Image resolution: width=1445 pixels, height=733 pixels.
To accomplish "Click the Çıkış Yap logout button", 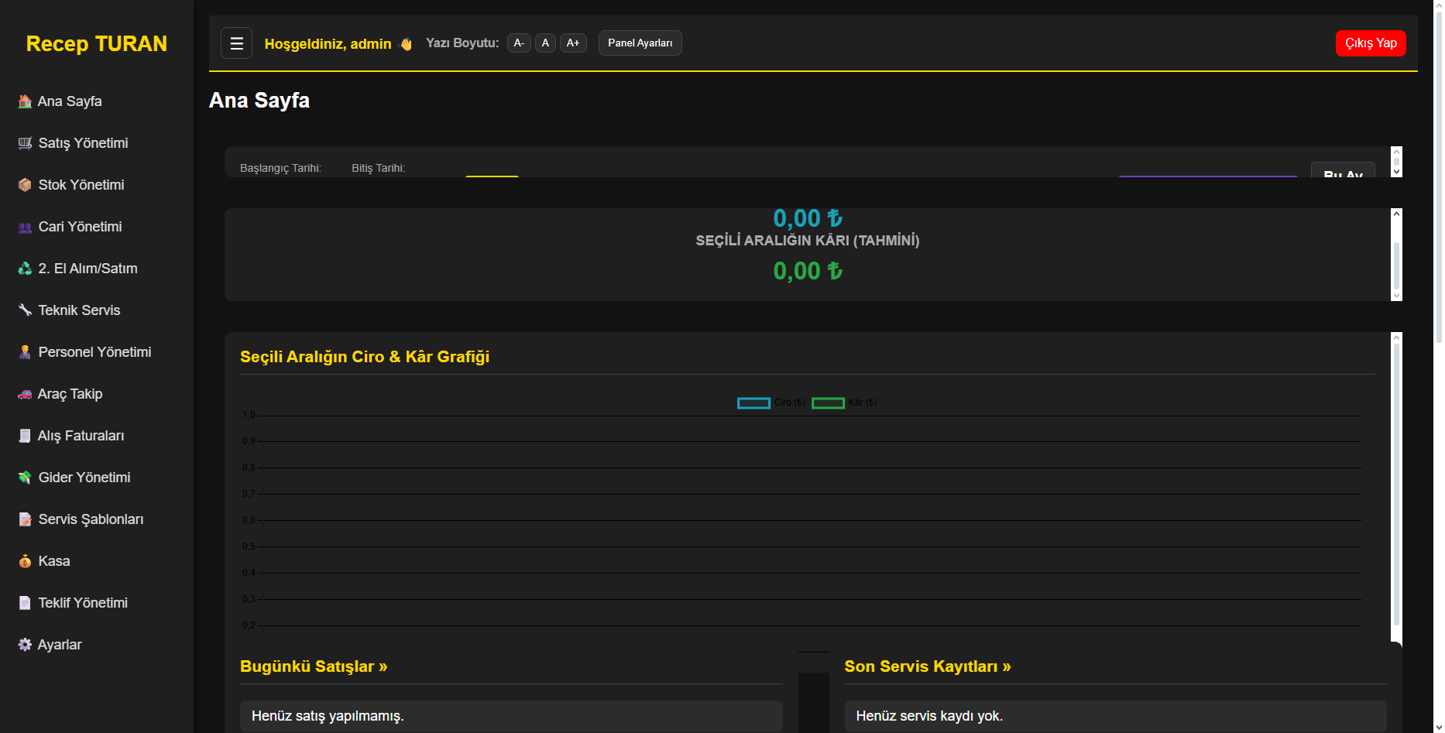I will [1370, 43].
